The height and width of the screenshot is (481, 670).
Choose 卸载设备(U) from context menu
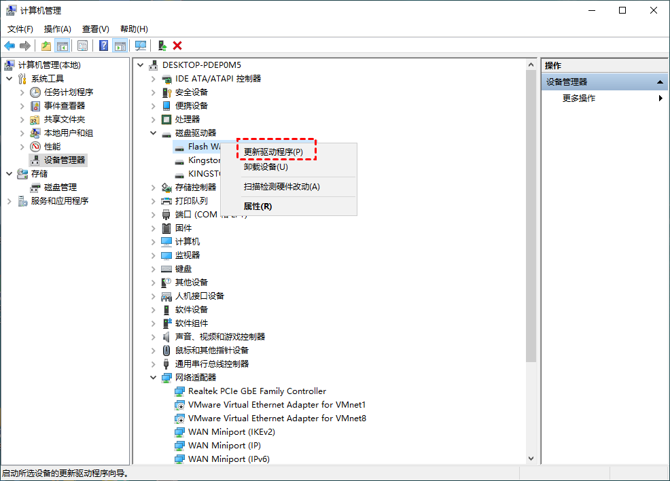click(289, 167)
